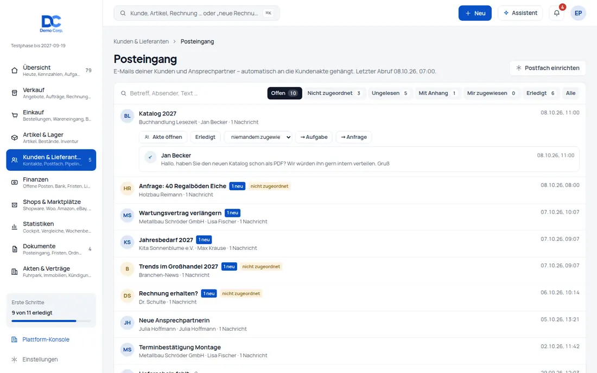
Task: Open the EP user avatar menu
Action: (578, 13)
